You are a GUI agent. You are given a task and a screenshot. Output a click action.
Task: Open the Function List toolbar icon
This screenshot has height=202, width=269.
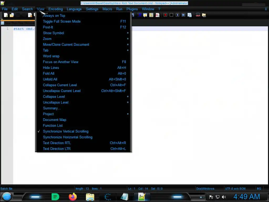point(157,15)
